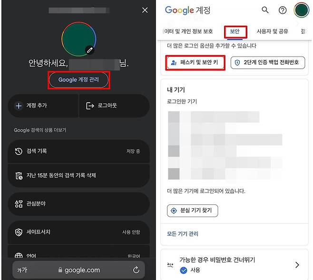Expand 비밀번호 건너뛰기 chevron arrow
The width and height of the screenshot is (313, 280).
(297, 265)
